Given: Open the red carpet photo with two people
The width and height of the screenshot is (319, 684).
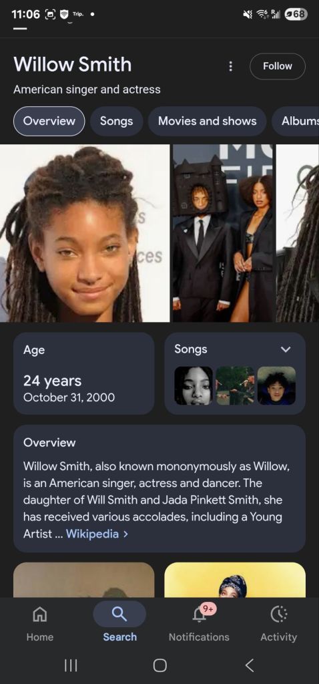Looking at the screenshot, I should pyautogui.click(x=223, y=233).
